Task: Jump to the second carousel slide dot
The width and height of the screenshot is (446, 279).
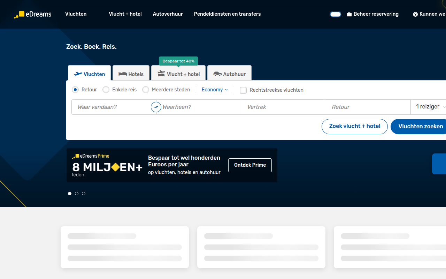Action: 77,194
